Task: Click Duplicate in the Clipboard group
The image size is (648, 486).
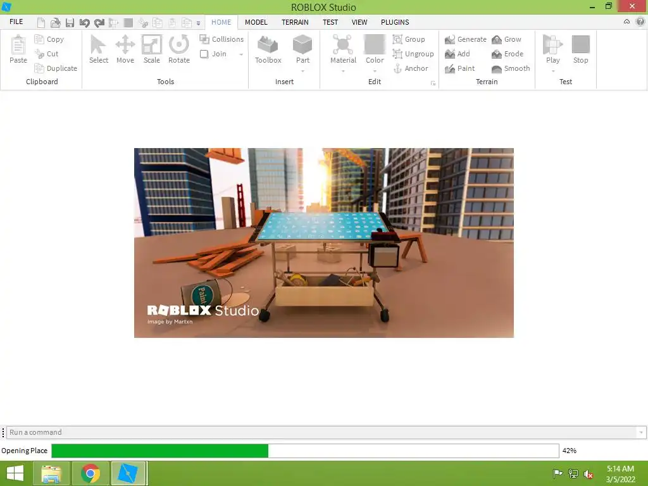Action: click(x=56, y=68)
